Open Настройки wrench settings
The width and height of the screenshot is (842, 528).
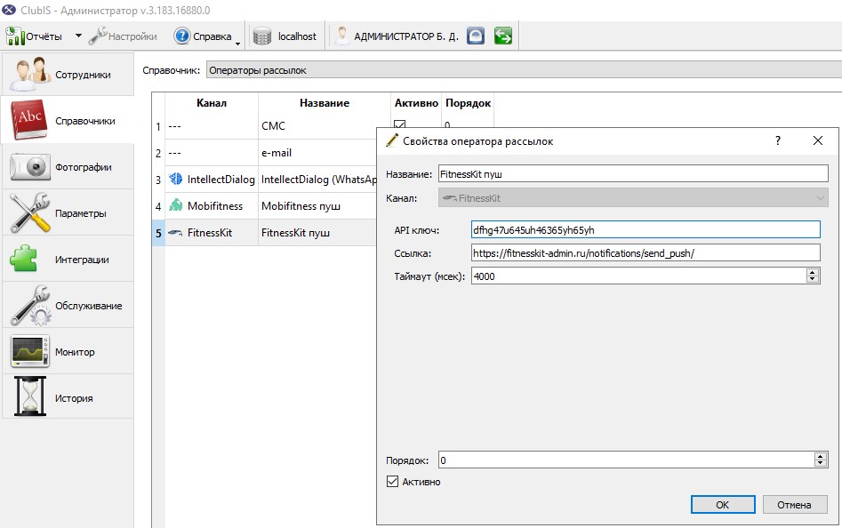[x=123, y=36]
